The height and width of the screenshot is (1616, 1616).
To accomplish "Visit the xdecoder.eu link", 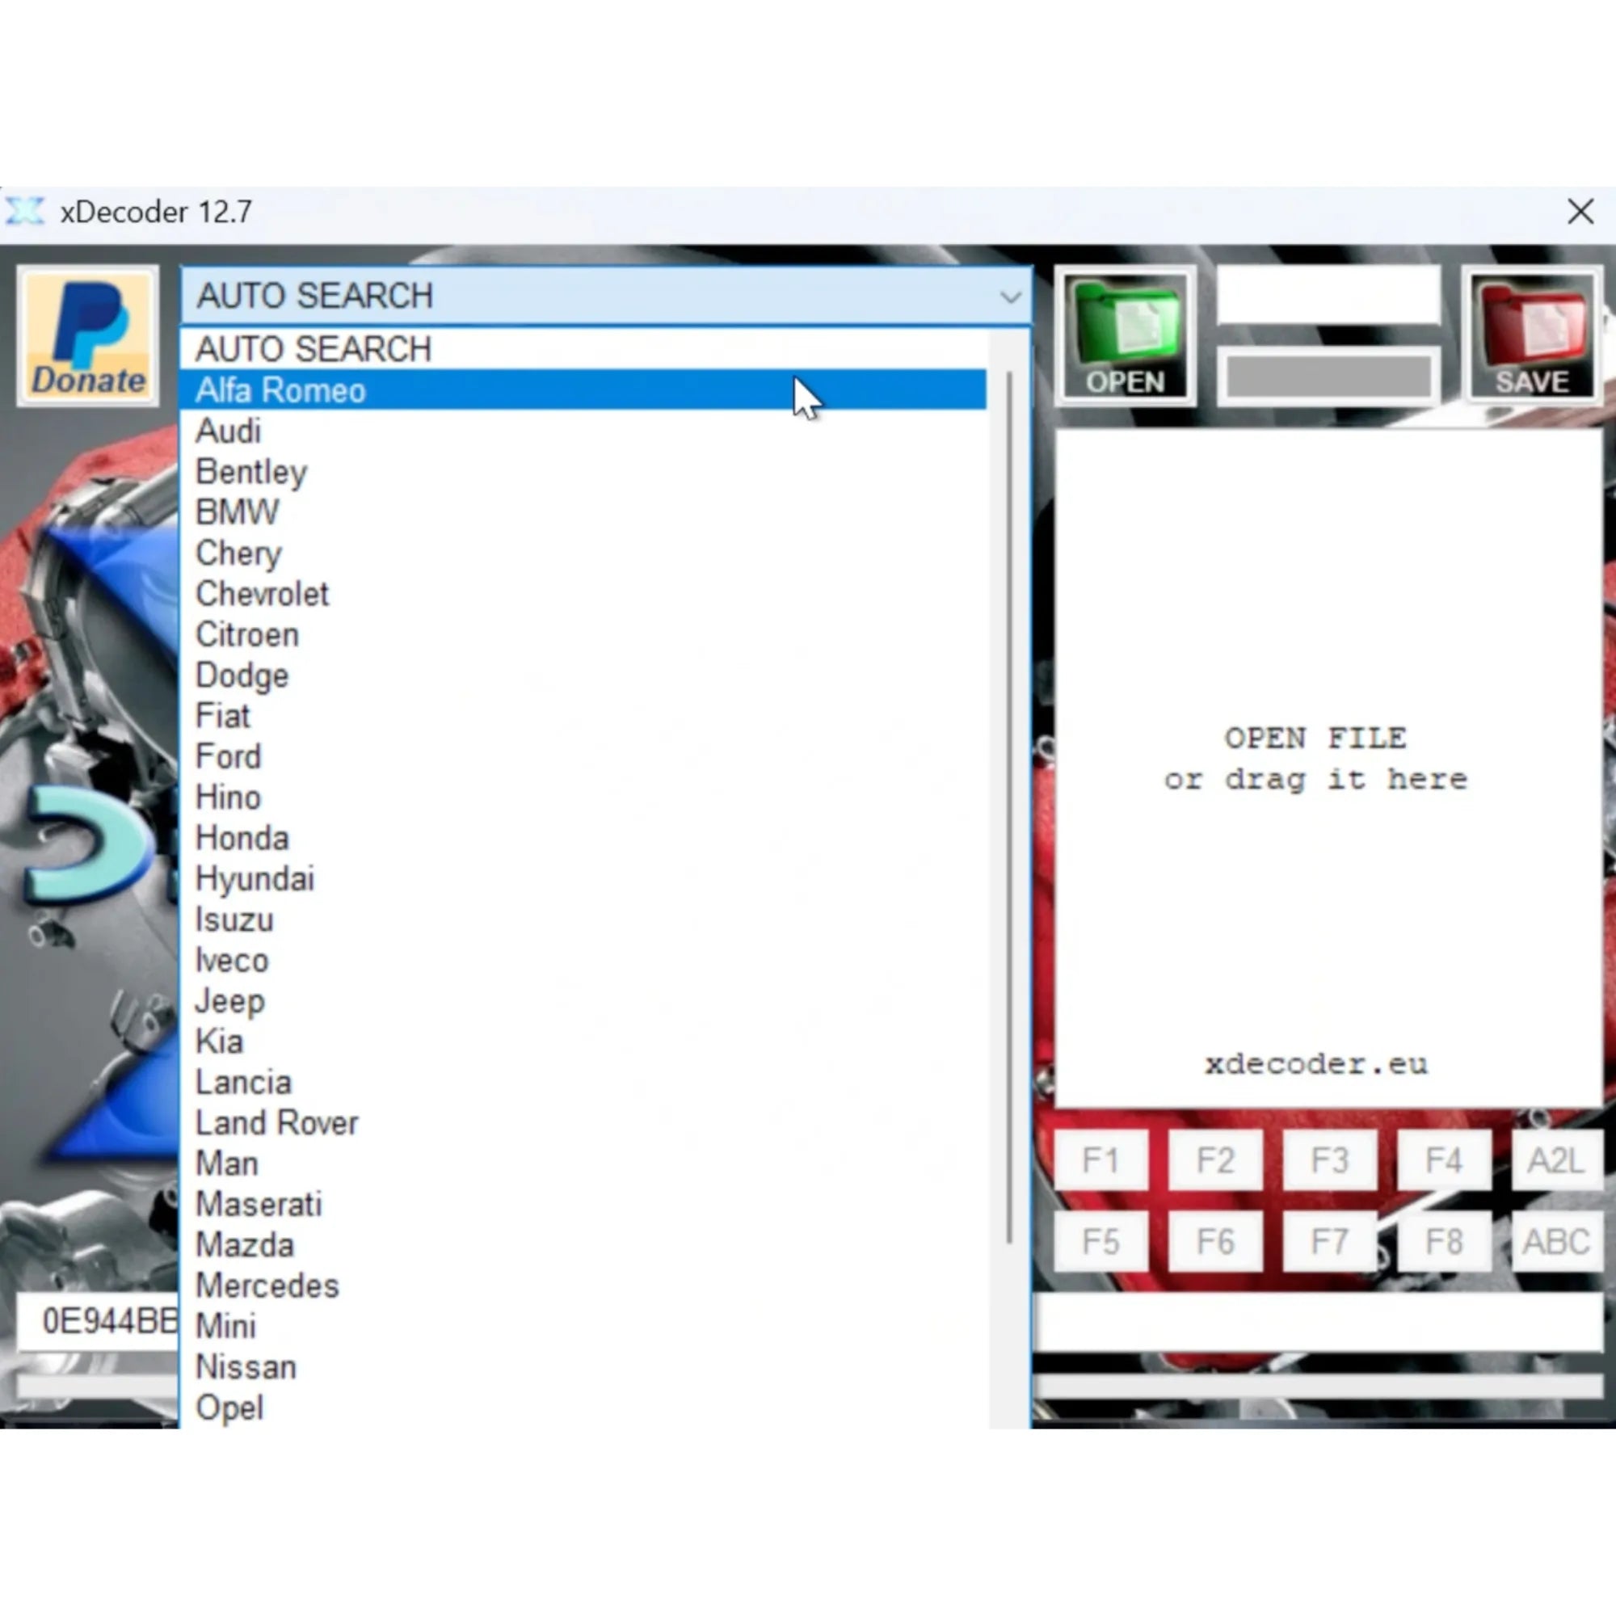I will pyautogui.click(x=1315, y=1063).
